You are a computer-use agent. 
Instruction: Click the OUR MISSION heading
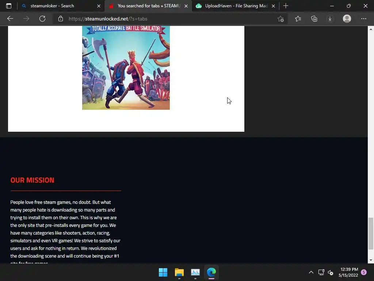coord(33,180)
